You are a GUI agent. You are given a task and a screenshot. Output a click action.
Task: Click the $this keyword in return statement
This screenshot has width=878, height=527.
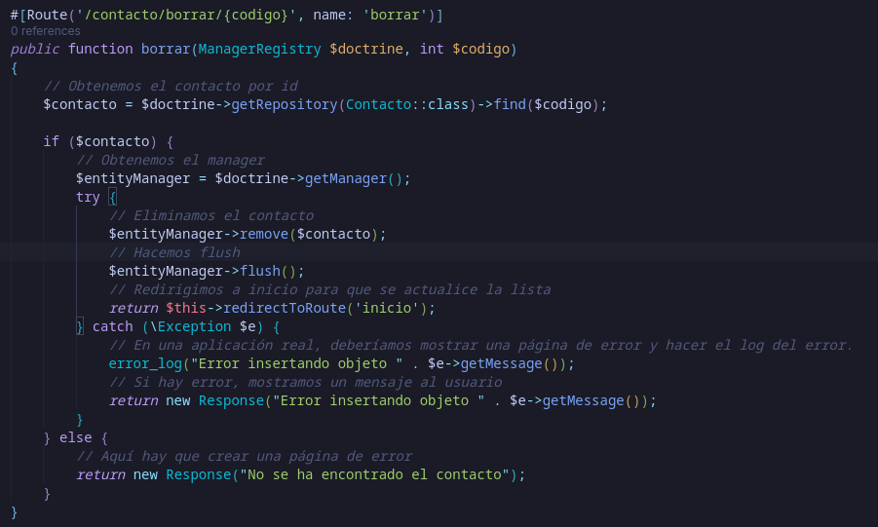point(186,308)
